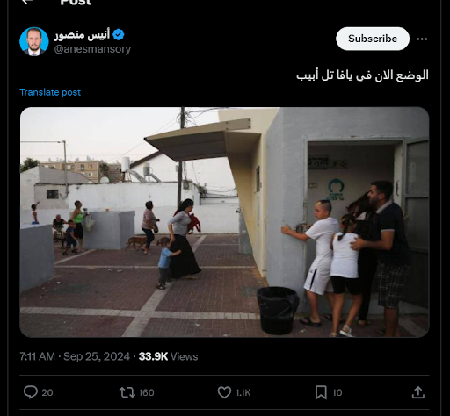Click the Sep 25, 2024 timestamp

coord(97,356)
